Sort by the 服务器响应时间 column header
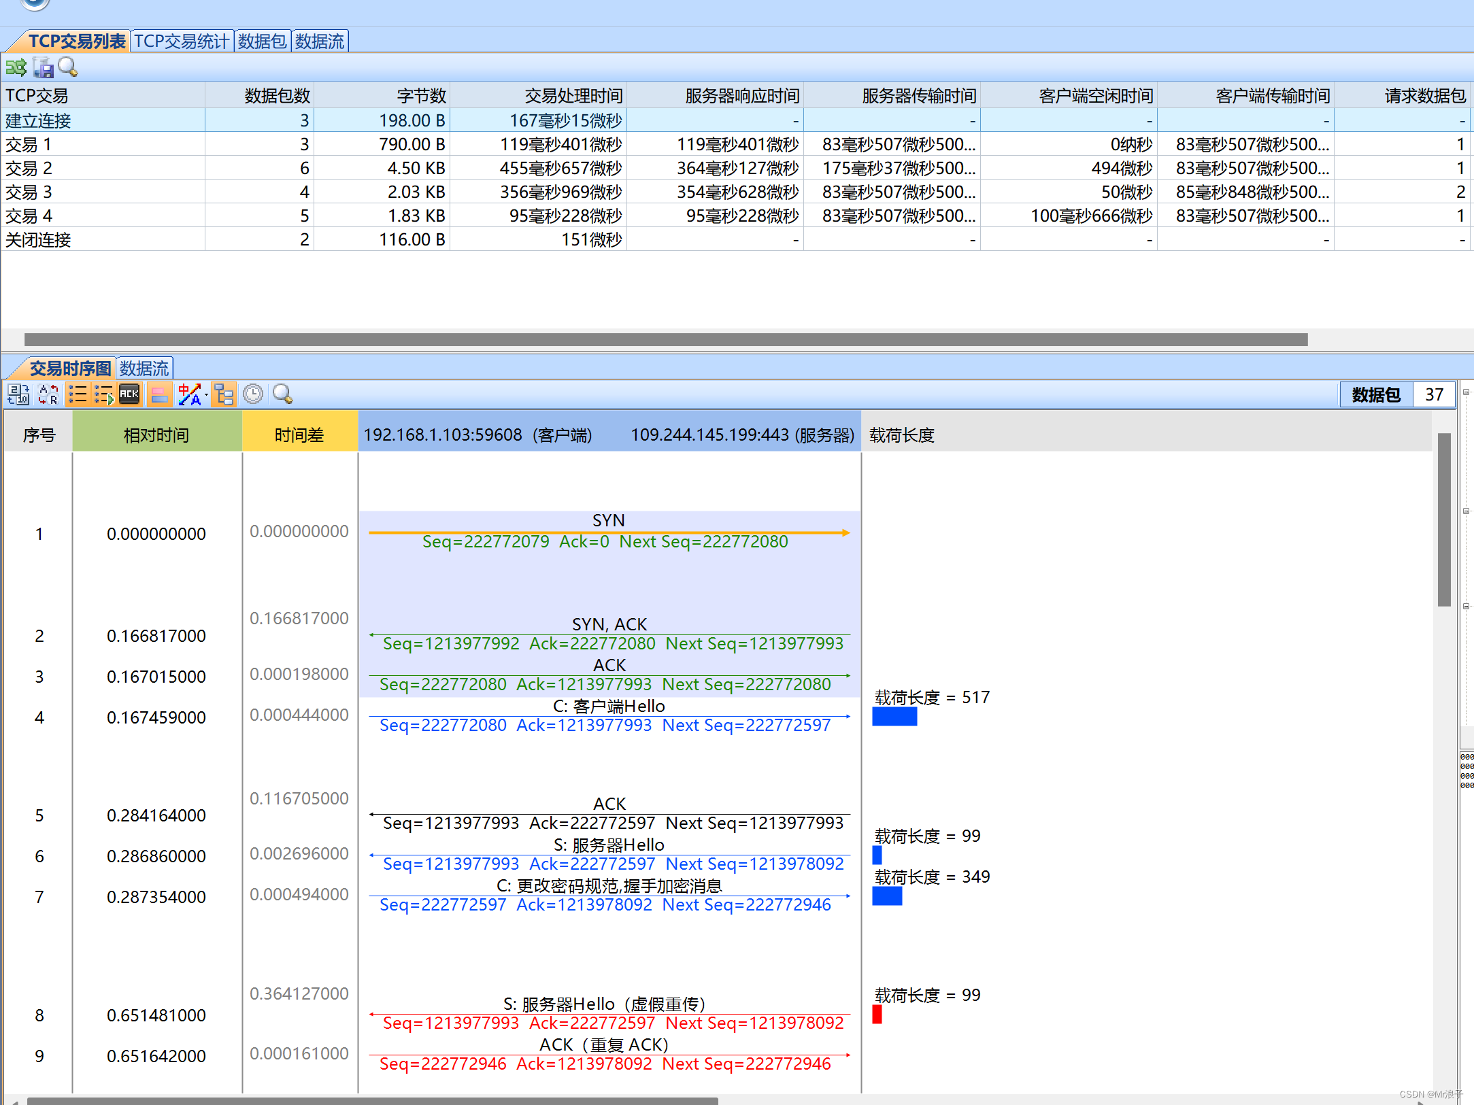The image size is (1474, 1105). 741,96
